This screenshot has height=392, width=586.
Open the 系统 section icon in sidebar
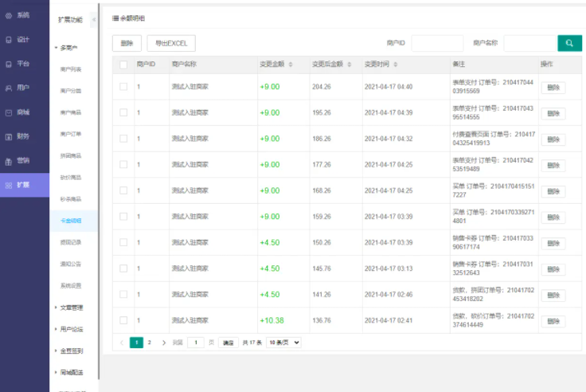(x=9, y=15)
